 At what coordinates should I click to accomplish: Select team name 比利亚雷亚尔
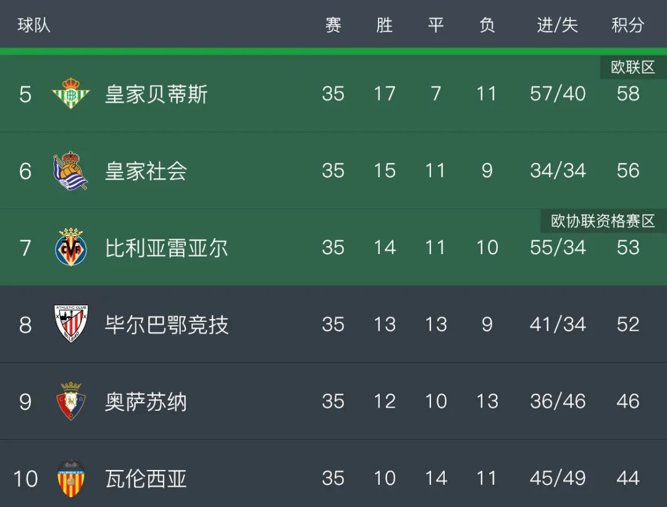166,248
